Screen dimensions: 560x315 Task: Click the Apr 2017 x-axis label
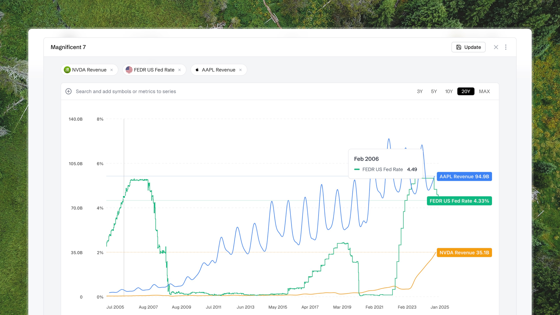[310, 307]
